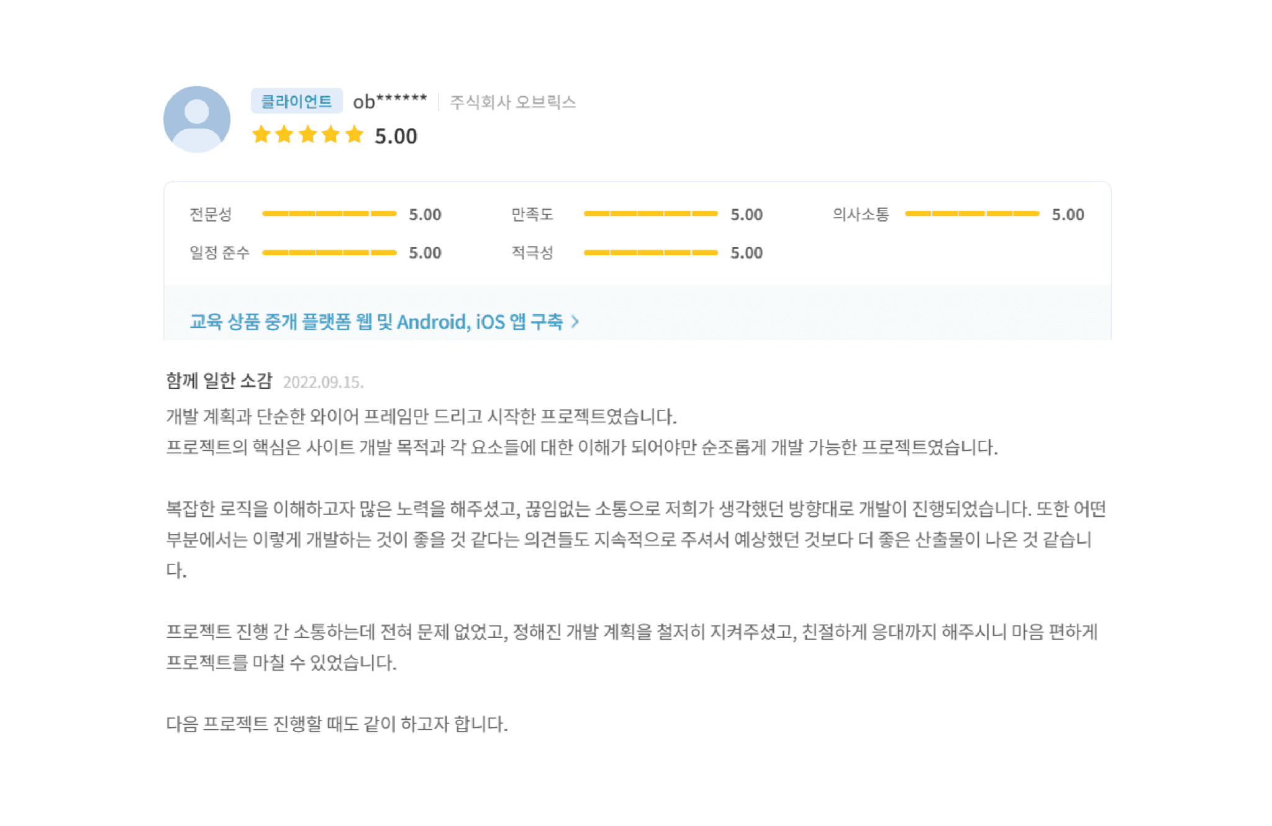The width and height of the screenshot is (1272, 826).
Task: Select the second rating star
Action: point(285,134)
